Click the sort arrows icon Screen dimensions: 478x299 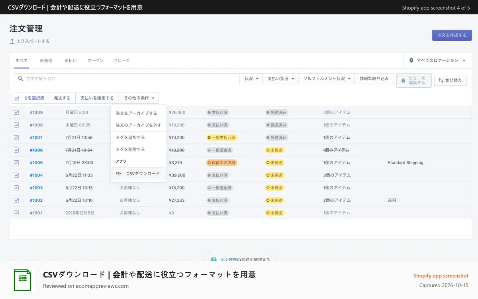tap(441, 81)
